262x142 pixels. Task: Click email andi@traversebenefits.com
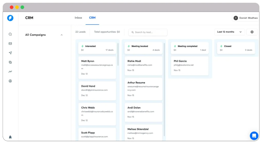tap(141, 111)
